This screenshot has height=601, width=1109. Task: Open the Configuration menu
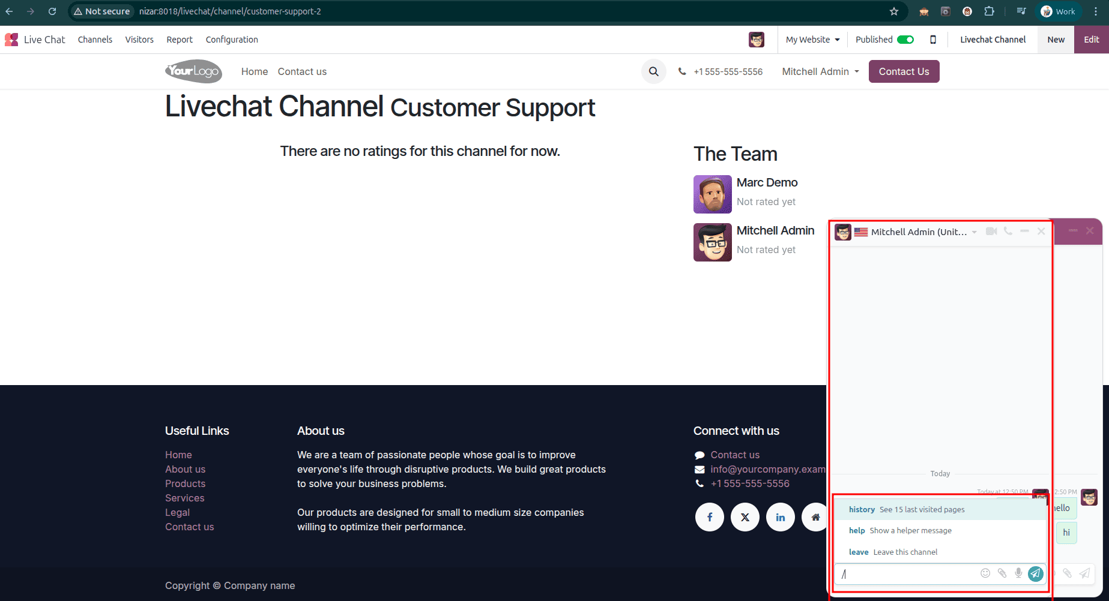pos(232,40)
